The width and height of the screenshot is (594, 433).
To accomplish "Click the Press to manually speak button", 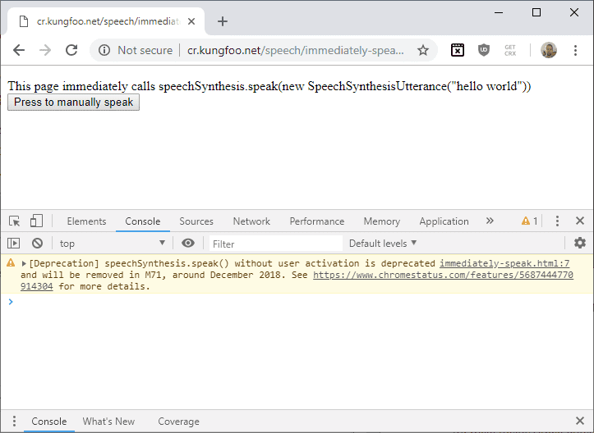I will click(x=73, y=103).
